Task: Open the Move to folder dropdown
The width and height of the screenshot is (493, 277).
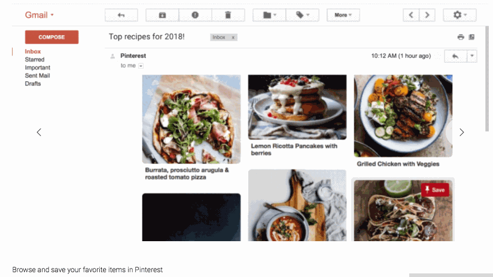Action: coord(269,15)
